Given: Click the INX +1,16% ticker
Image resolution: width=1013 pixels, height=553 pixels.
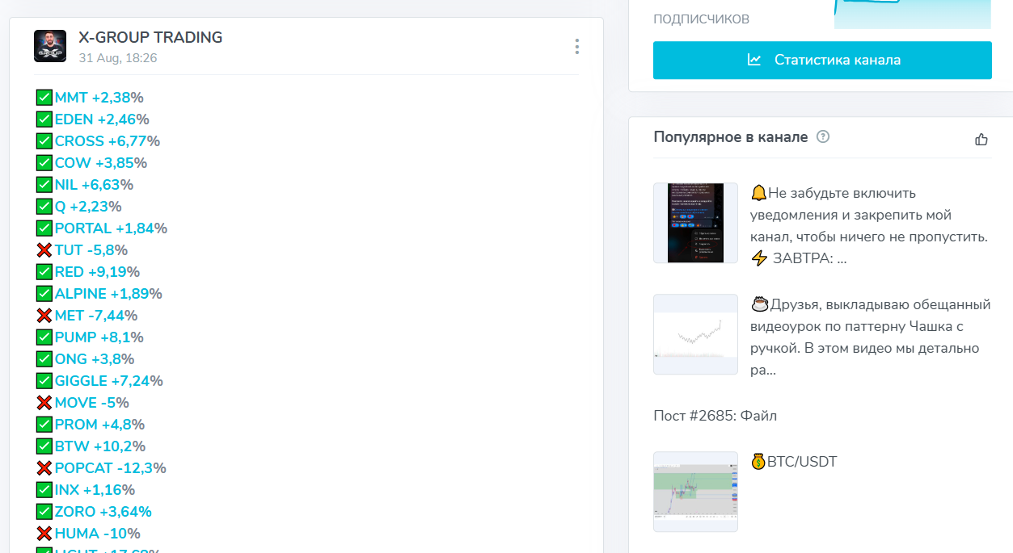Looking at the screenshot, I should tap(95, 490).
